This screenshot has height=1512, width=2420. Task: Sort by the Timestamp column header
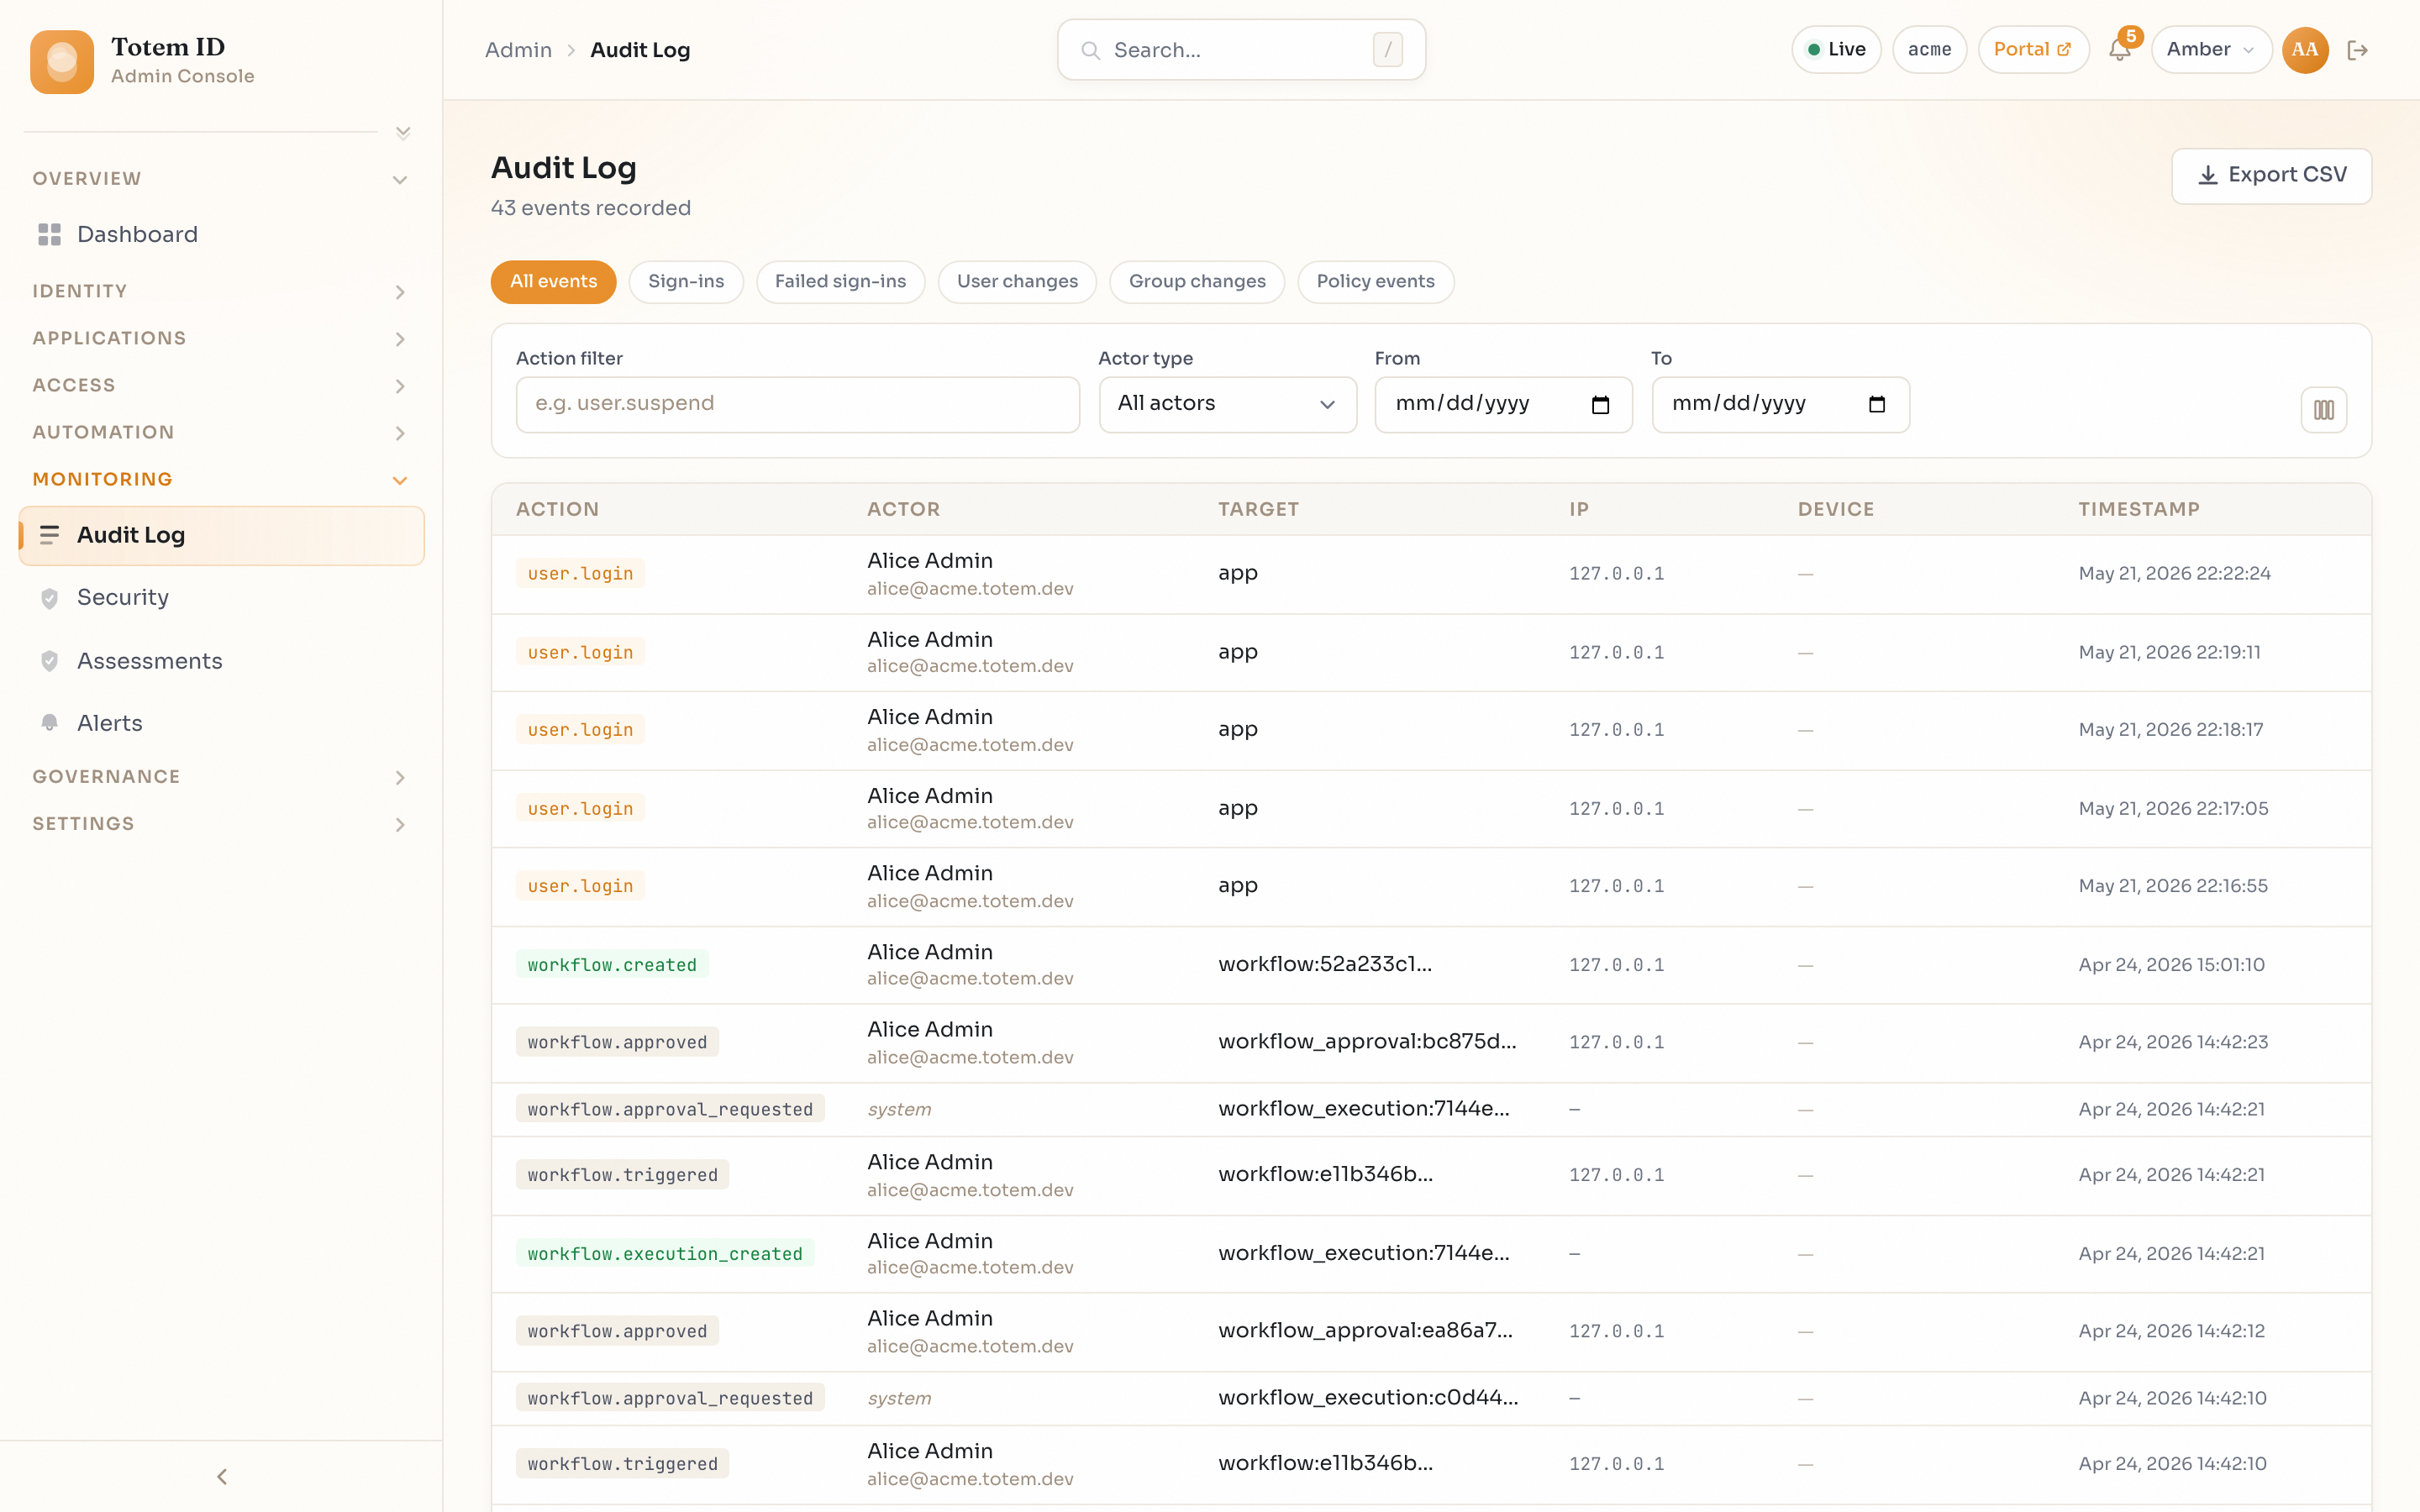(2138, 509)
